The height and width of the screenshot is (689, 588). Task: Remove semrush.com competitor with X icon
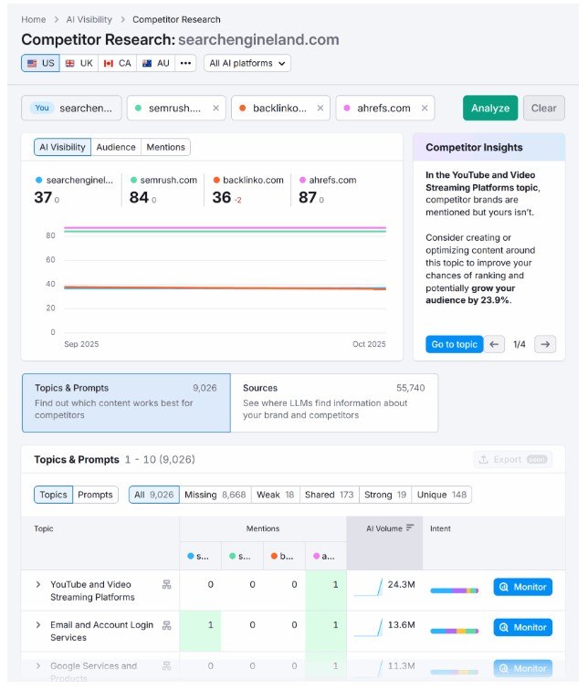215,108
